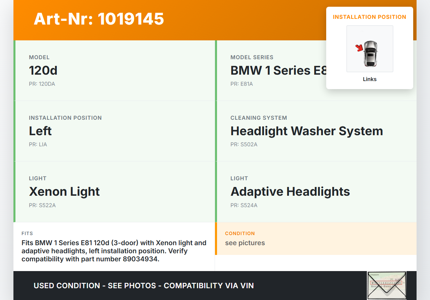Select the Left installation position value
This screenshot has height=300, width=430.
click(40, 131)
